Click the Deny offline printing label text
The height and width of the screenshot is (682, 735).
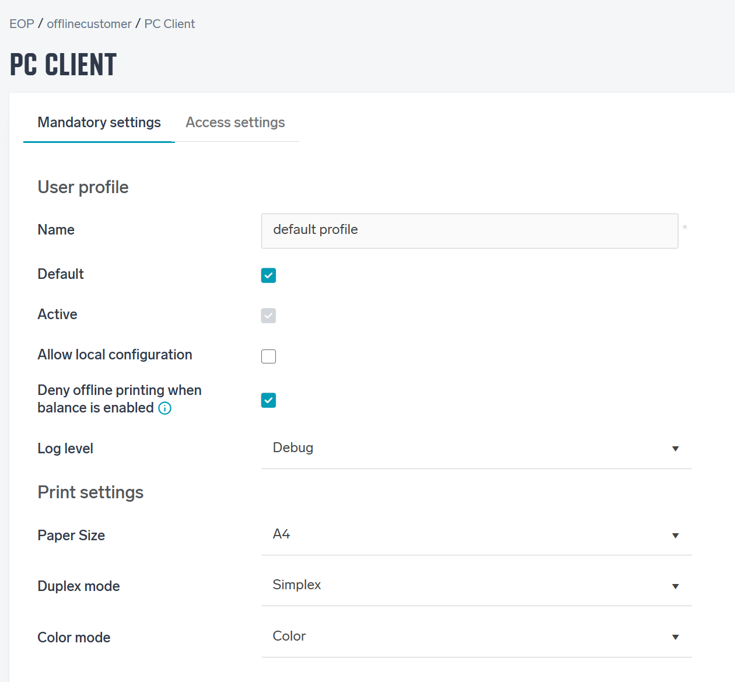click(120, 399)
